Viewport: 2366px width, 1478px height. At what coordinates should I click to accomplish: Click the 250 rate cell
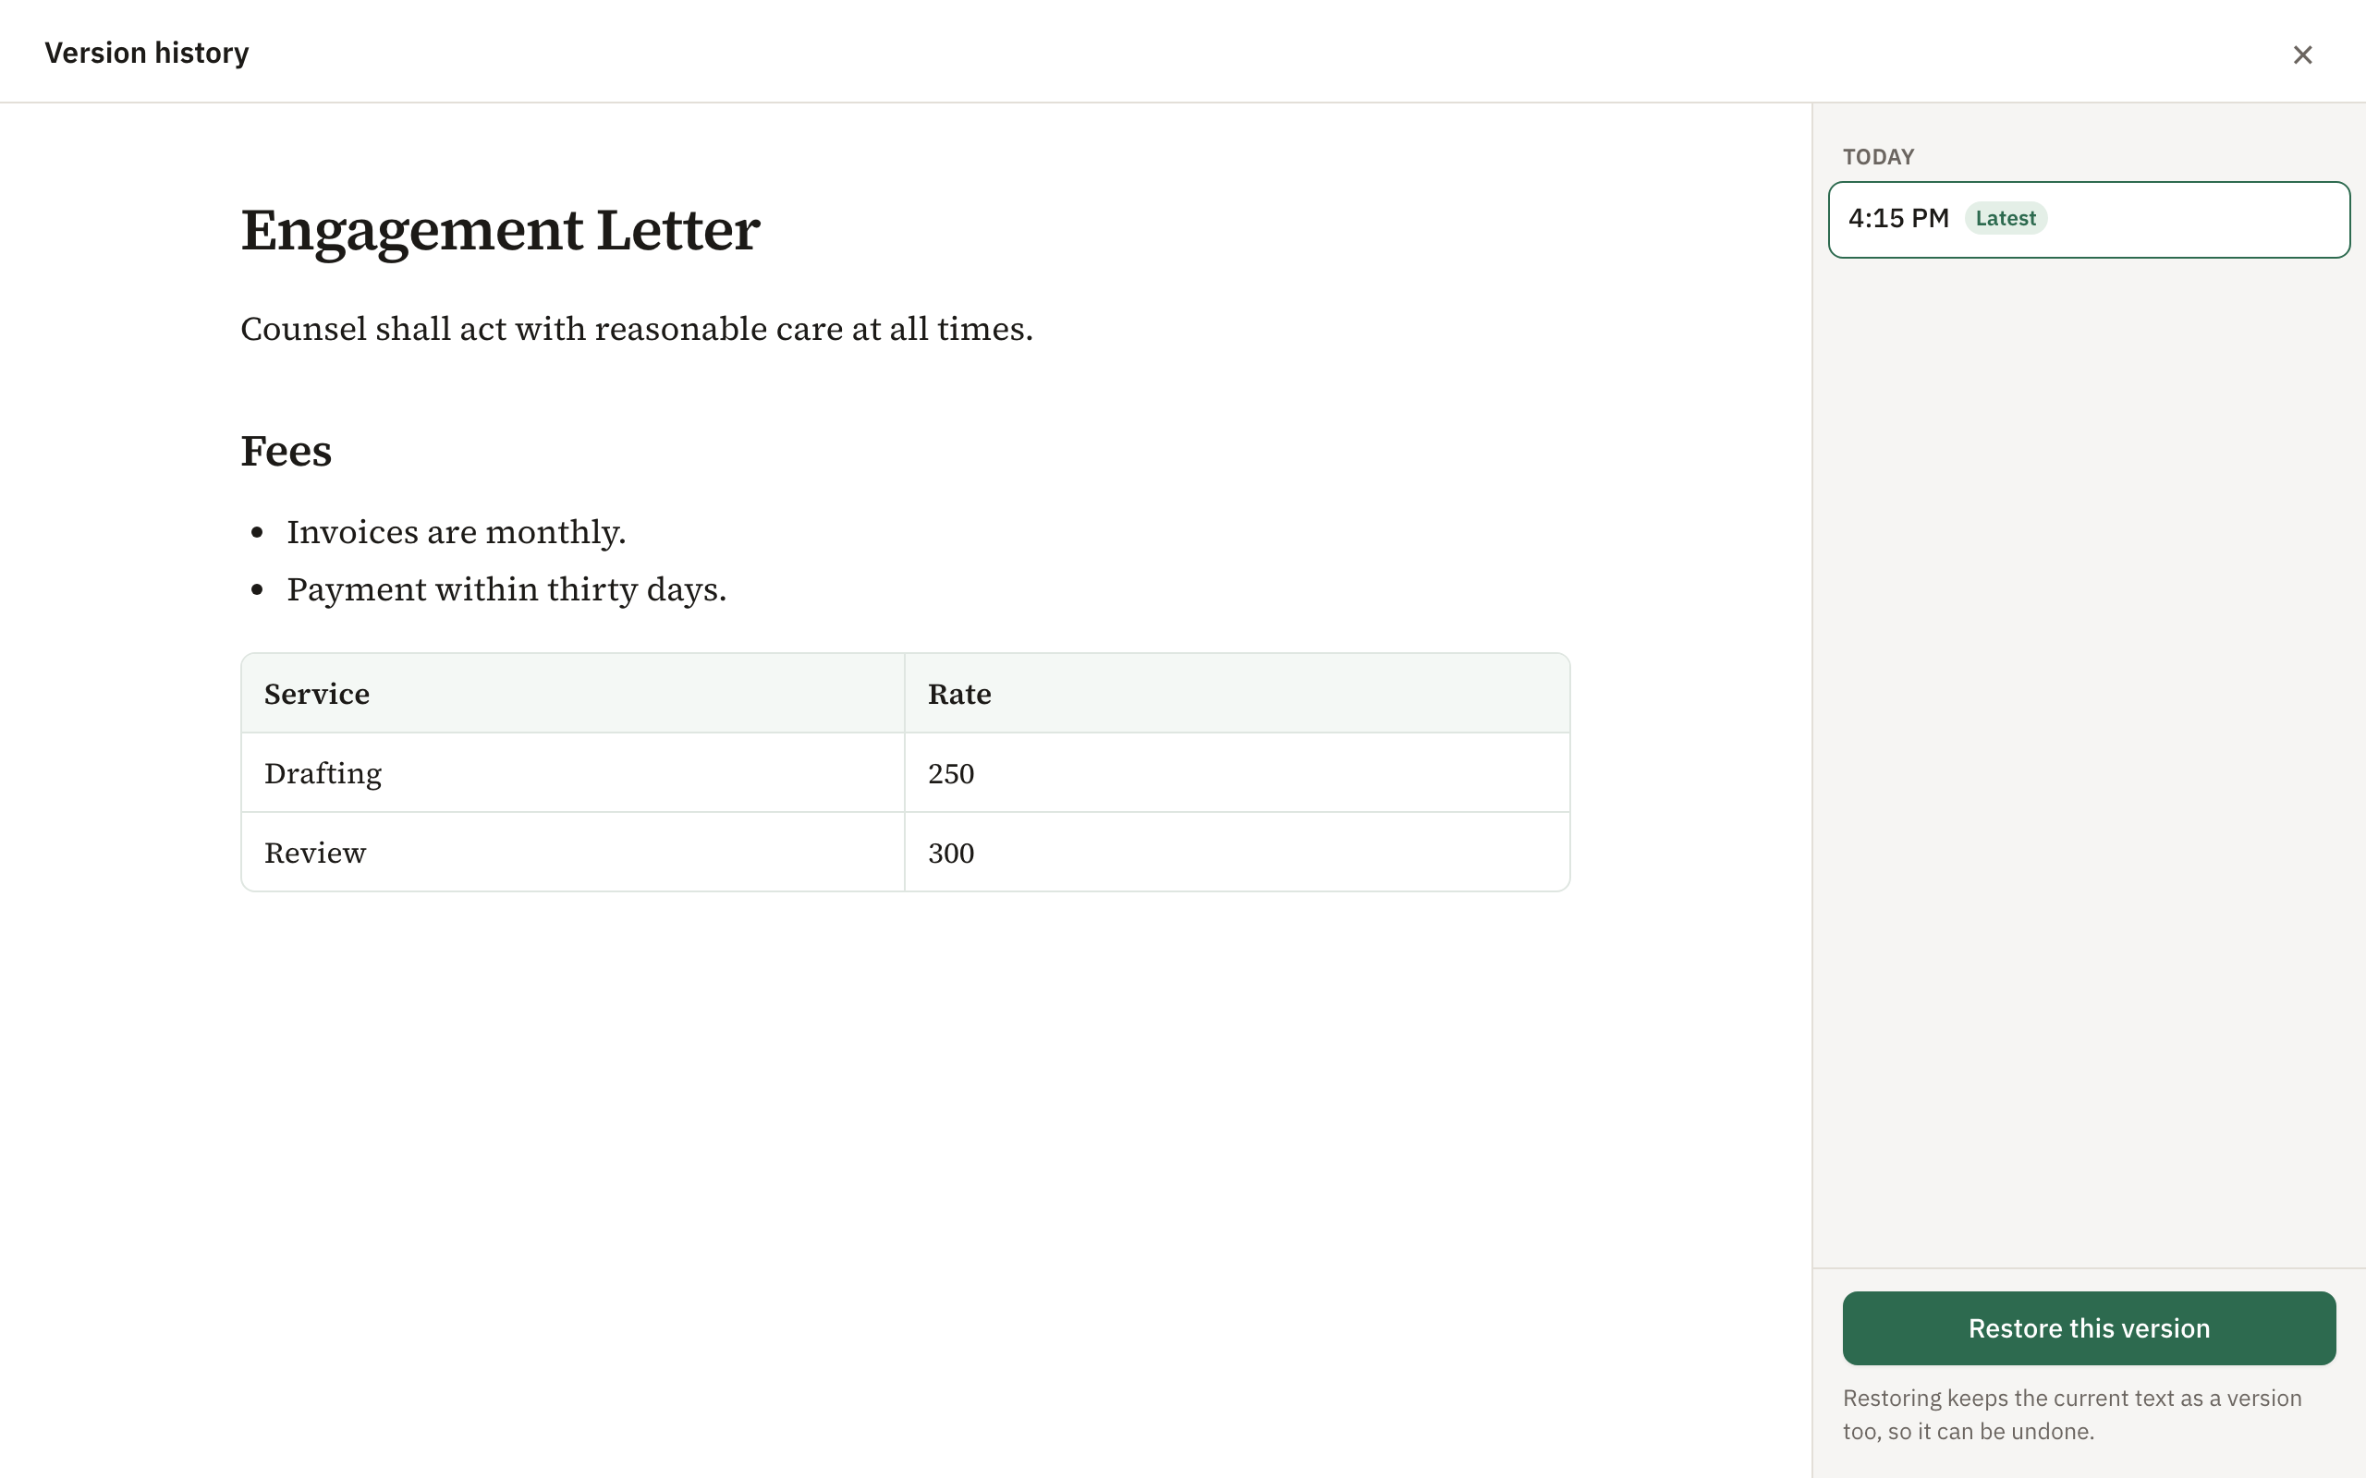(x=1237, y=772)
